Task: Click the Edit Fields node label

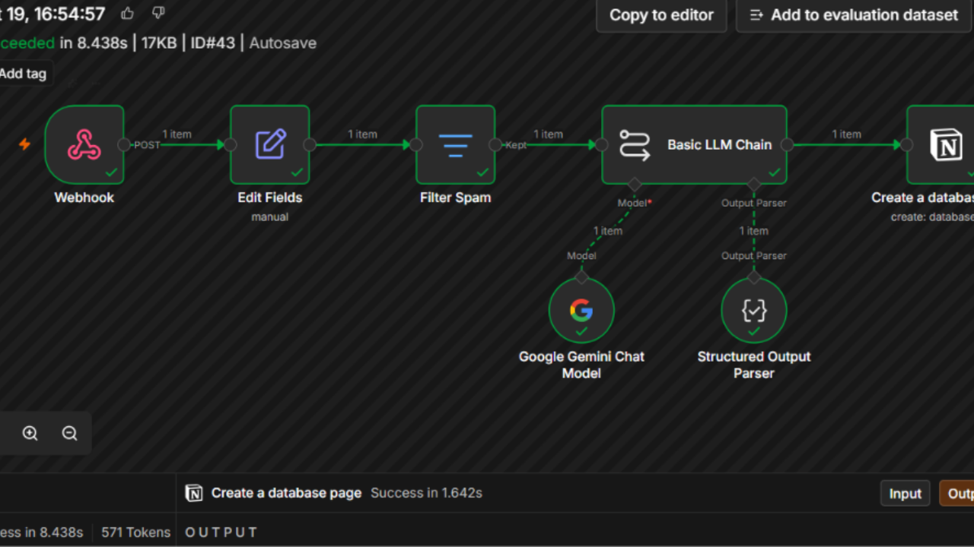Action: pyautogui.click(x=270, y=198)
